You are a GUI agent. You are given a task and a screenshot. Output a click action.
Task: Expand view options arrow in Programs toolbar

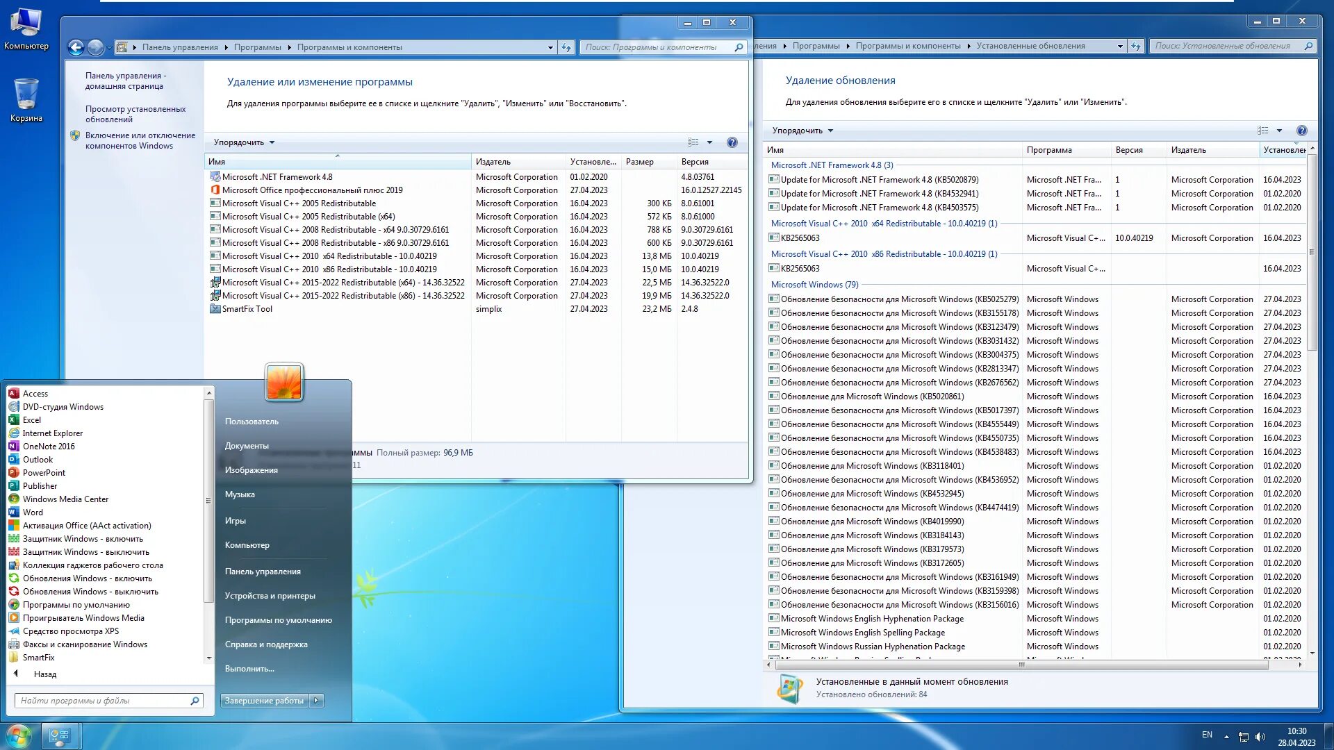709,142
